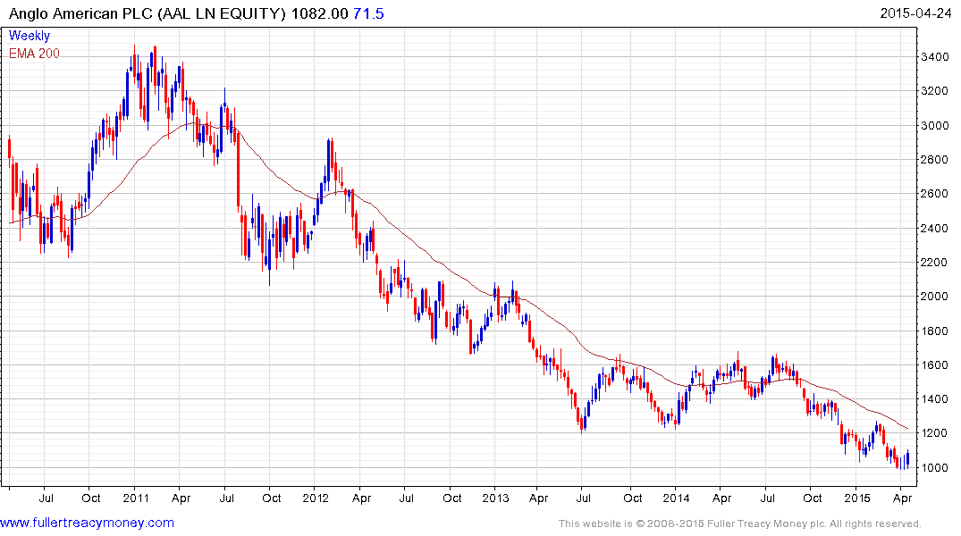
Task: Click the blue change value 71.5
Action: click(x=368, y=13)
